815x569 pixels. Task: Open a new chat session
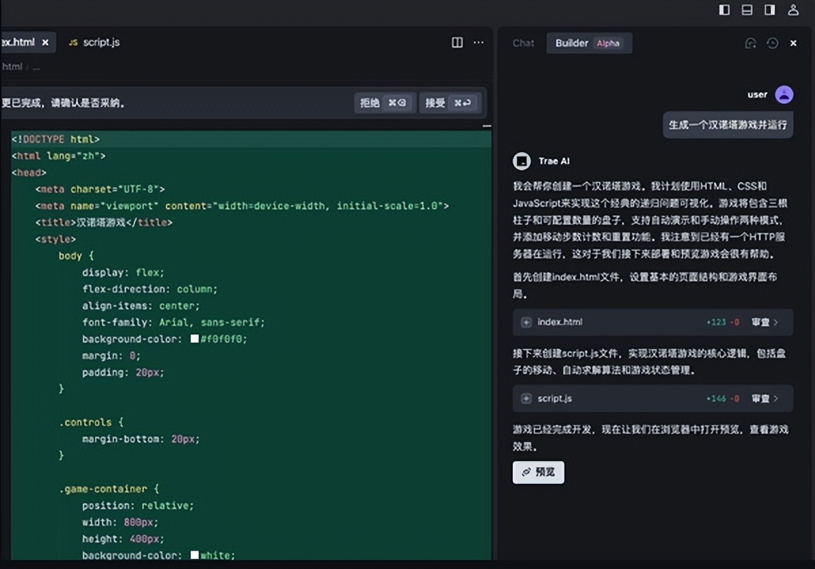pyautogui.click(x=750, y=43)
